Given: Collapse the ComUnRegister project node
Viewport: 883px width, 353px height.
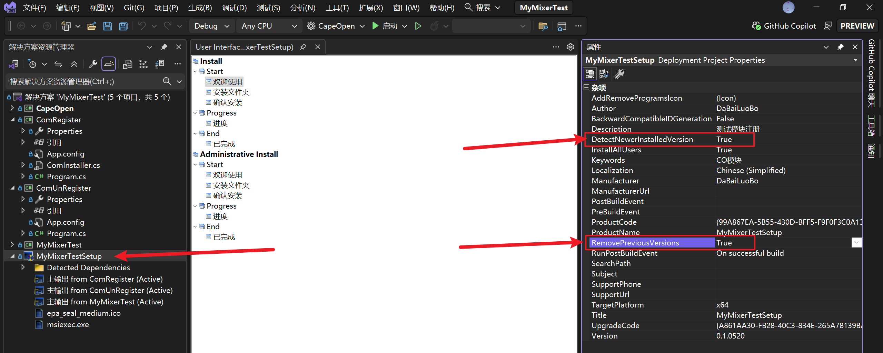Looking at the screenshot, I should pyautogui.click(x=12, y=188).
